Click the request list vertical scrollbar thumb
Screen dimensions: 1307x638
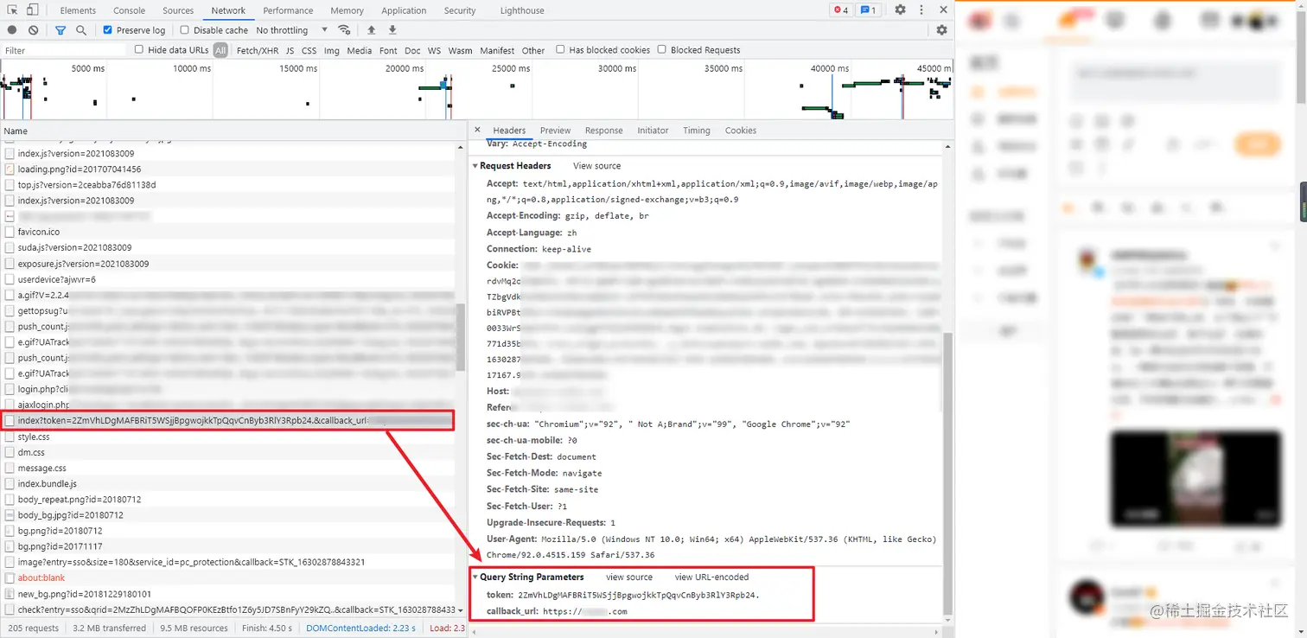tap(462, 338)
